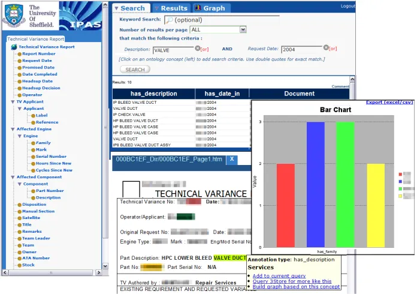Image resolution: width=417 pixels, height=294 pixels.
Task: Collapse the TV Applicant tree node
Action: (x=13, y=102)
